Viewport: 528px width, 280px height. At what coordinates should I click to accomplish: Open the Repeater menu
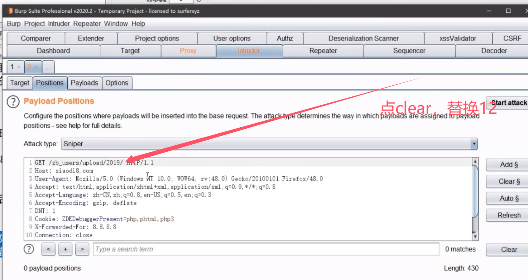pyautogui.click(x=87, y=24)
